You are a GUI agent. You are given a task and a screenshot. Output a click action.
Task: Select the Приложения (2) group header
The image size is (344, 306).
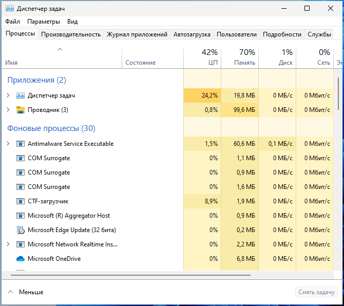tap(36, 80)
